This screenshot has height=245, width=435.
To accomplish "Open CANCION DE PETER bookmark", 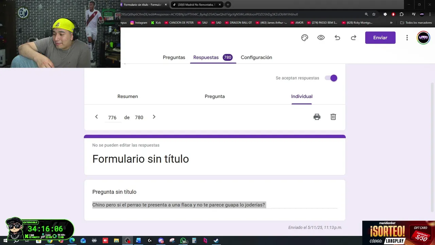I will point(179,23).
